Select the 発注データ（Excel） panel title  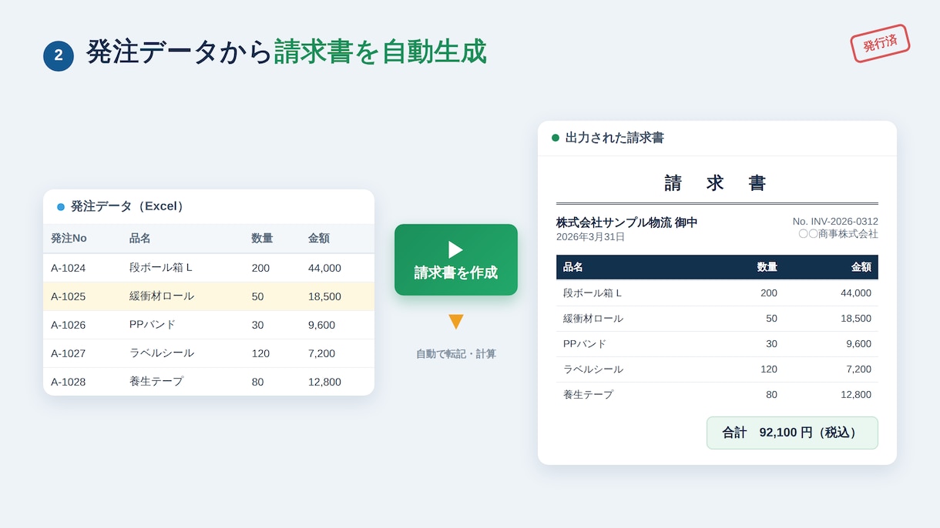[129, 206]
